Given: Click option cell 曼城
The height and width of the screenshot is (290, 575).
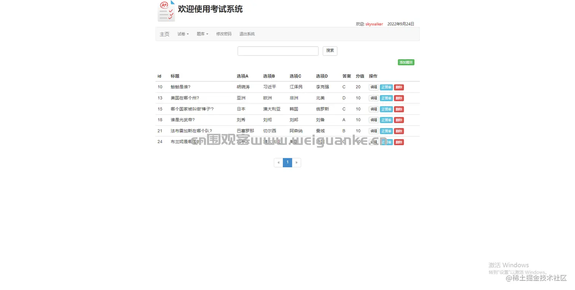Looking at the screenshot, I should (x=321, y=131).
